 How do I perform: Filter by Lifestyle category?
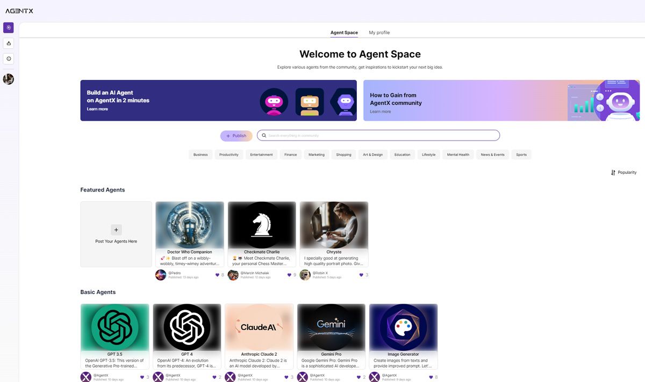(429, 155)
